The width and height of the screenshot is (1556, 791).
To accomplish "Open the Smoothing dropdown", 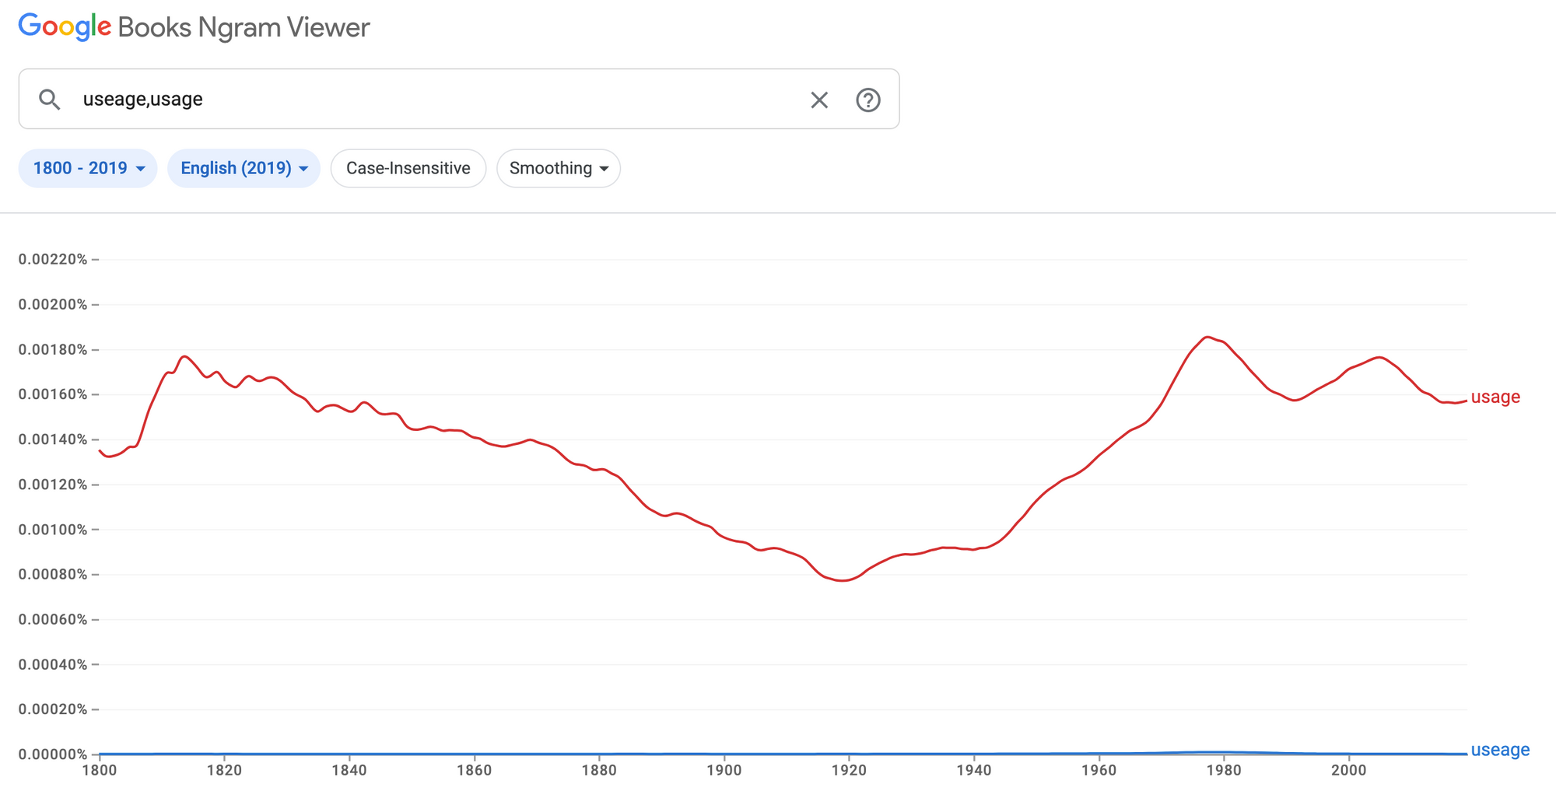I will click(558, 168).
